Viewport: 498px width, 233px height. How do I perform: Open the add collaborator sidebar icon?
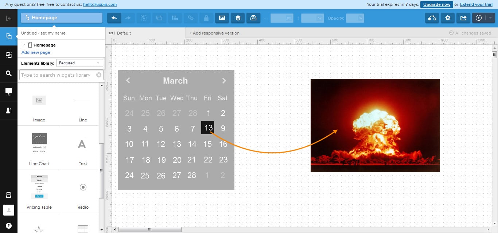pyautogui.click(x=9, y=111)
